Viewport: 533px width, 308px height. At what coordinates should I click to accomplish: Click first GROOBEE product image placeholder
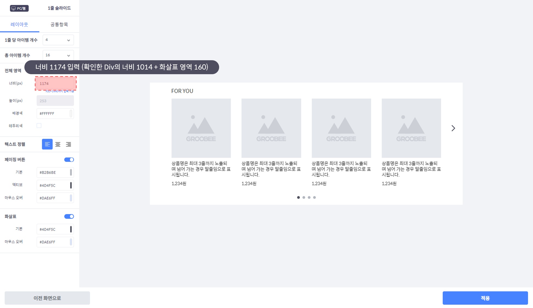(201, 128)
